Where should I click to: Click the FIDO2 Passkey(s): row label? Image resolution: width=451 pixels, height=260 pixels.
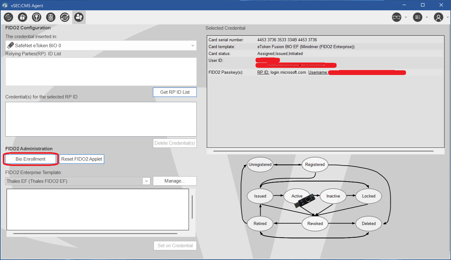tap(226, 72)
